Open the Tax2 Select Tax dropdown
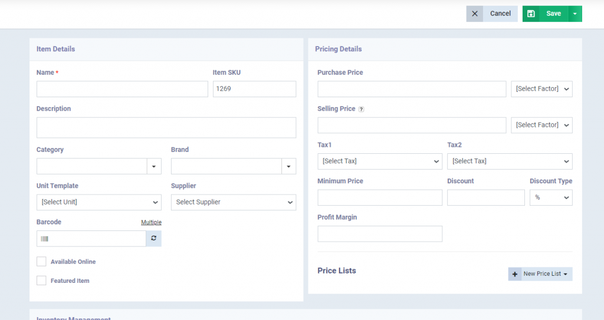 coord(510,161)
